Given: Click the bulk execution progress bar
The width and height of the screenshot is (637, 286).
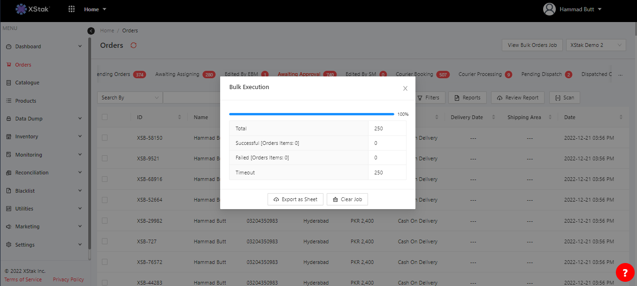Looking at the screenshot, I should coord(311,114).
